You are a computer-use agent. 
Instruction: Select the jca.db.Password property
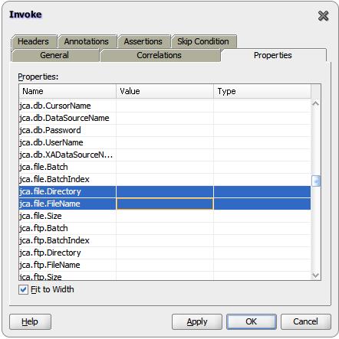click(x=165, y=130)
